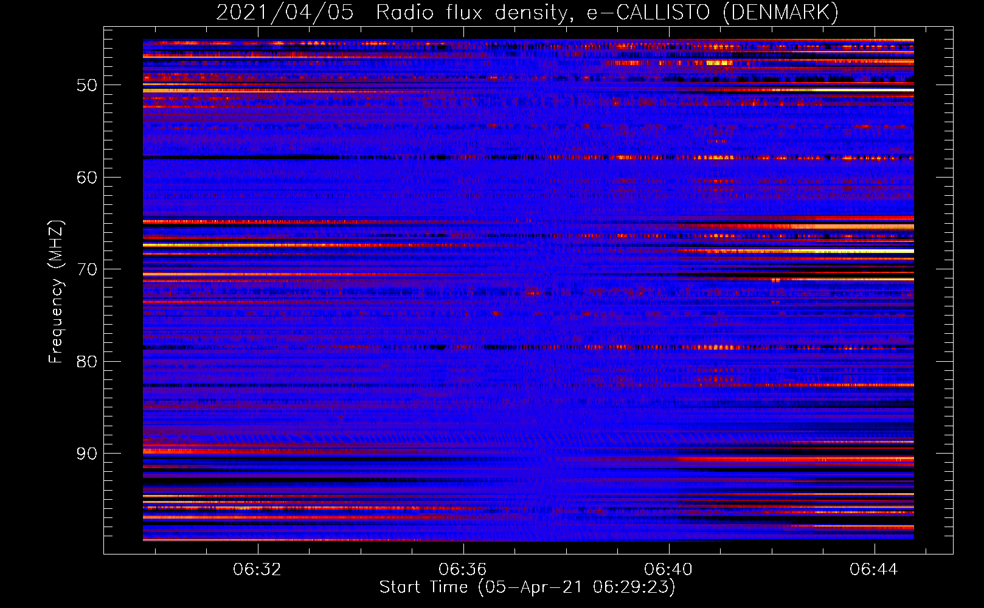Click the '06:40' time tick label

coord(668,570)
